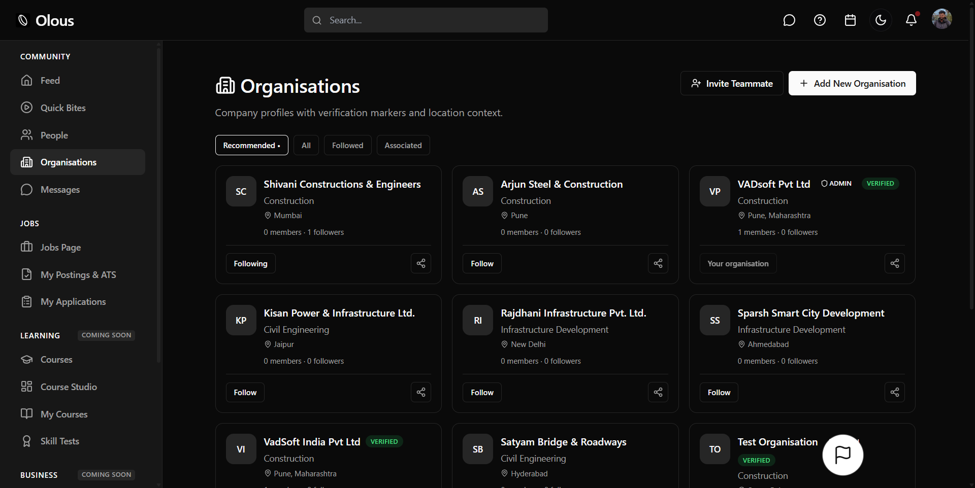Open Satyam Bridge & Roadways title
This screenshot has height=488, width=975.
(564, 442)
